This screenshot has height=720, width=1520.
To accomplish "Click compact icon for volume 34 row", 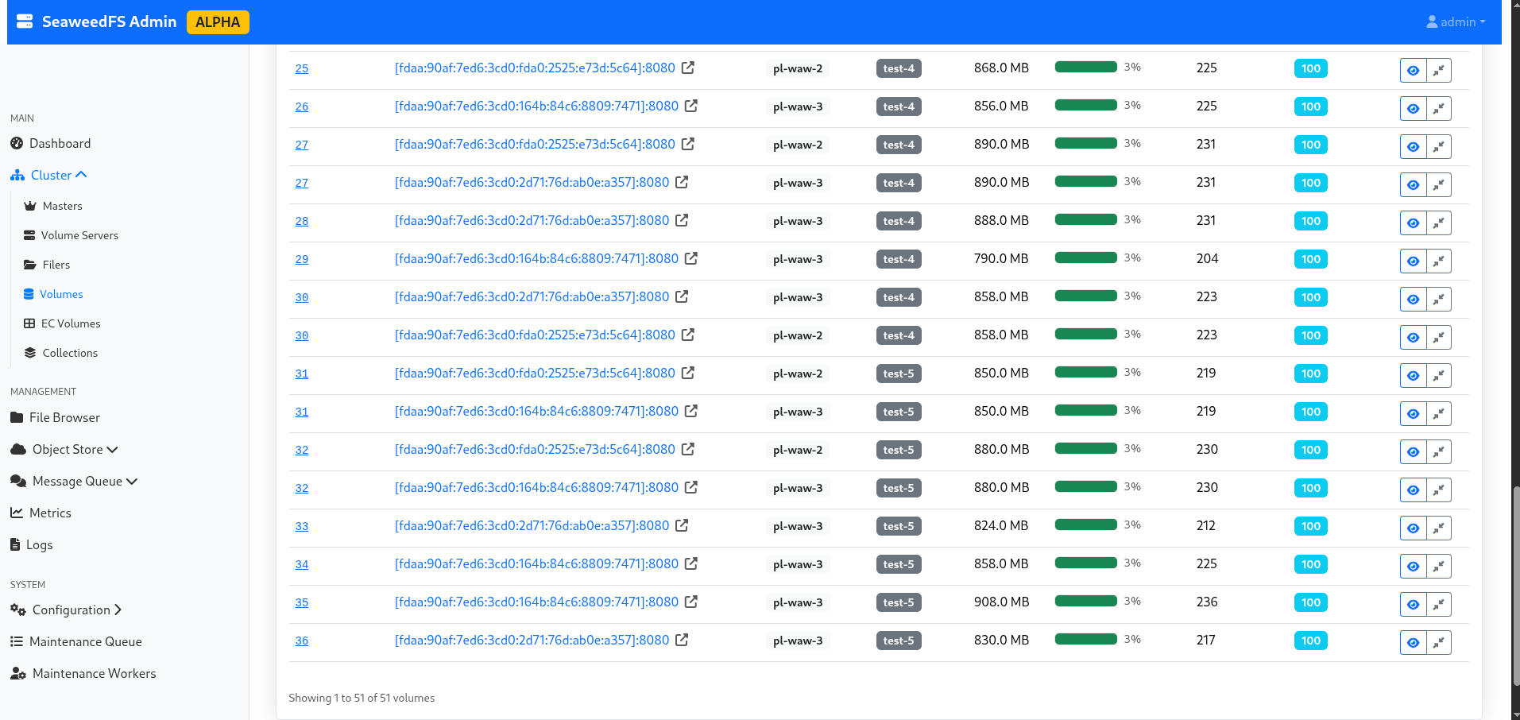I will (x=1438, y=567).
